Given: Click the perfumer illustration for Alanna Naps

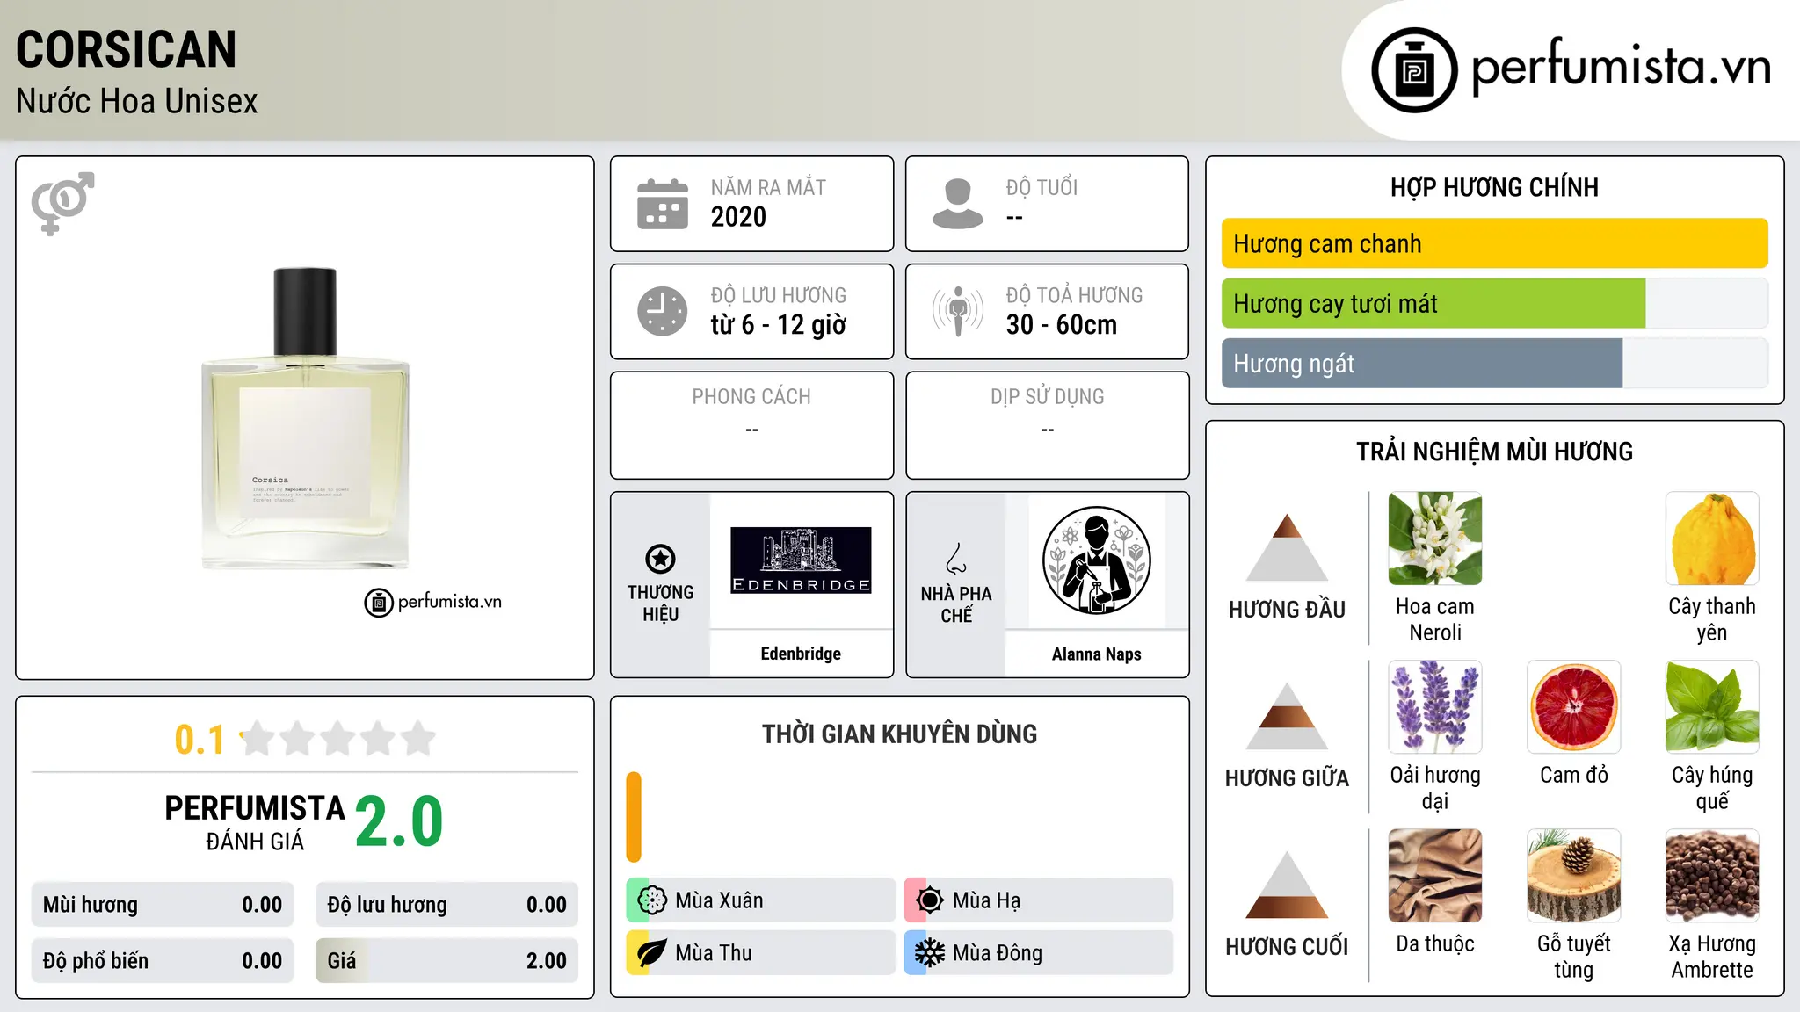Looking at the screenshot, I should point(1096,560).
